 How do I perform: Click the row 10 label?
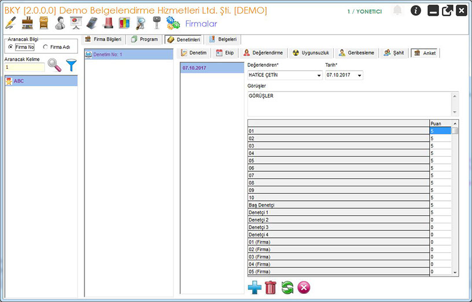[338, 197]
